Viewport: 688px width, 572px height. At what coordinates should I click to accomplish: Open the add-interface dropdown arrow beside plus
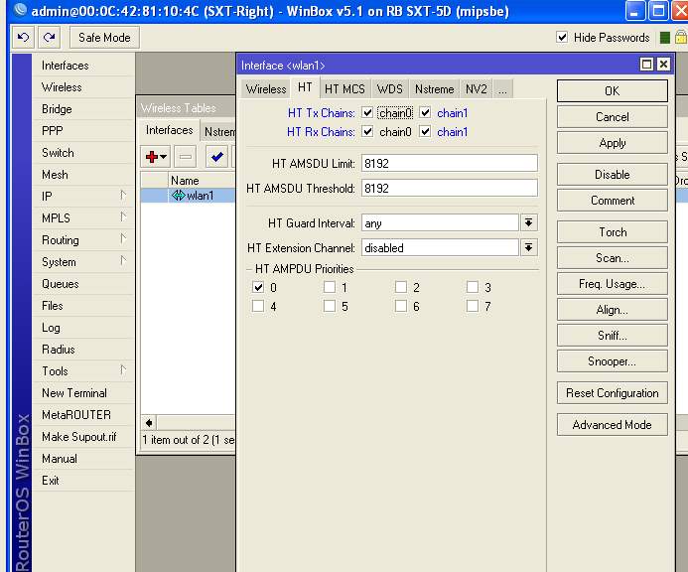click(163, 157)
